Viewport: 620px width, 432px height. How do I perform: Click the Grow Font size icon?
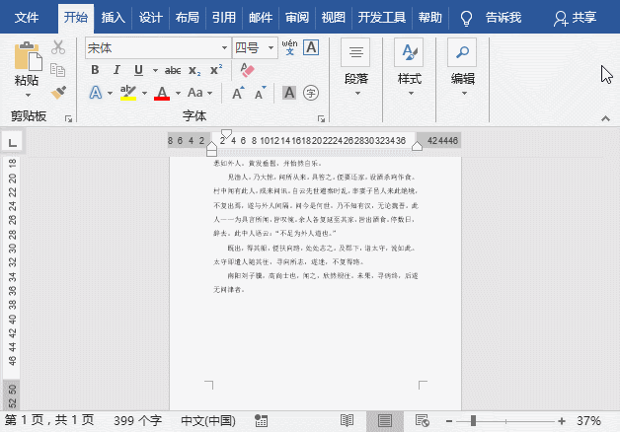pyautogui.click(x=237, y=93)
